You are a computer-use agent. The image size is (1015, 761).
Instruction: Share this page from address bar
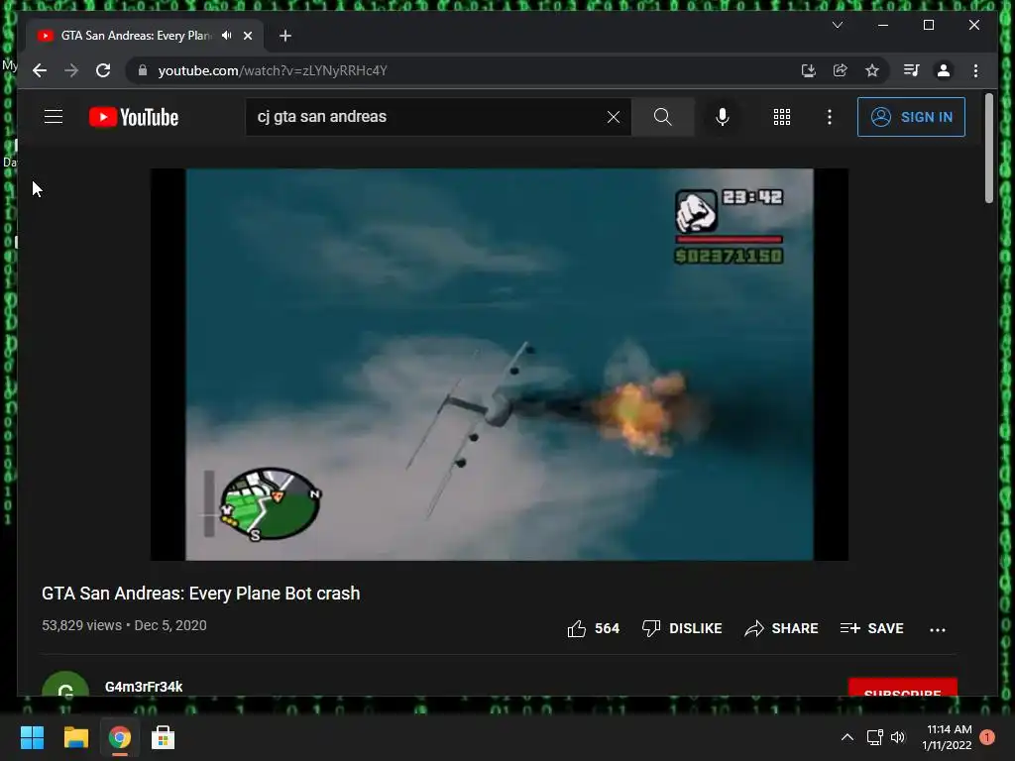click(840, 70)
